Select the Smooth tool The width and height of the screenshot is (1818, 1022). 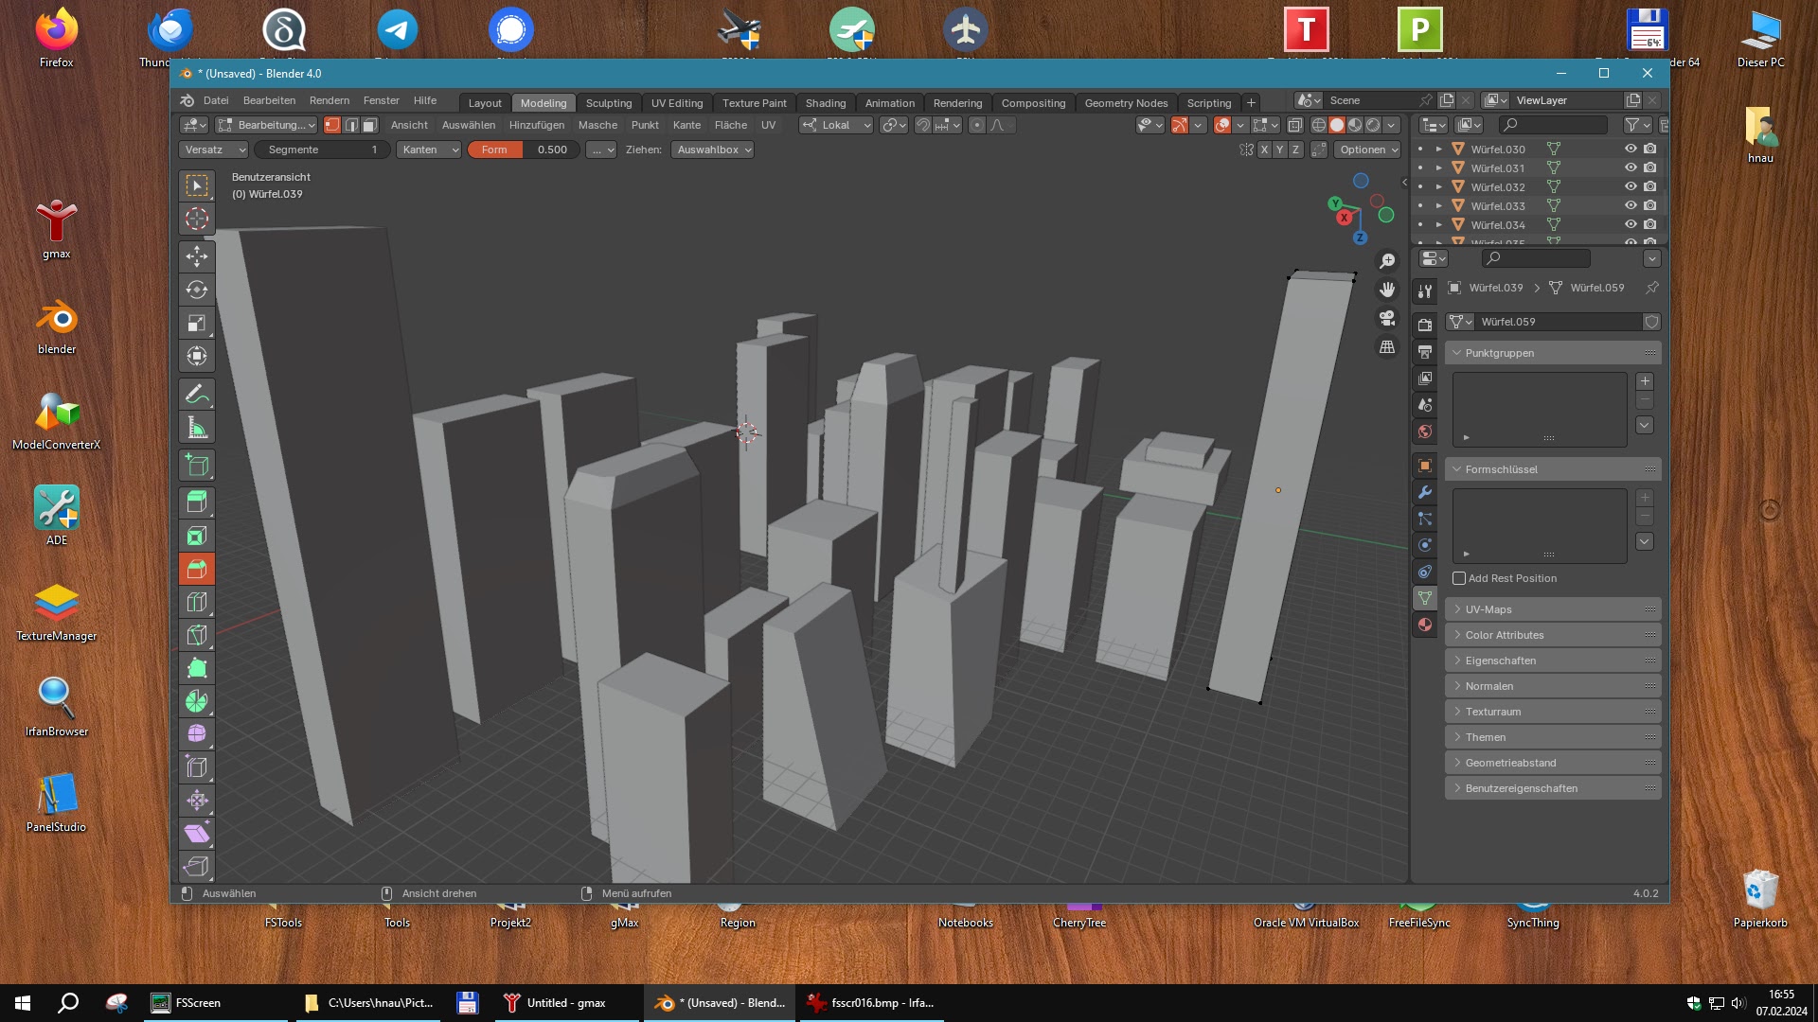point(197,734)
